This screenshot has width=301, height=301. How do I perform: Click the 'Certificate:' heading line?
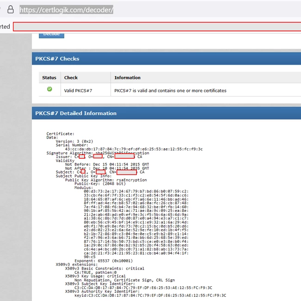[x=61, y=134]
